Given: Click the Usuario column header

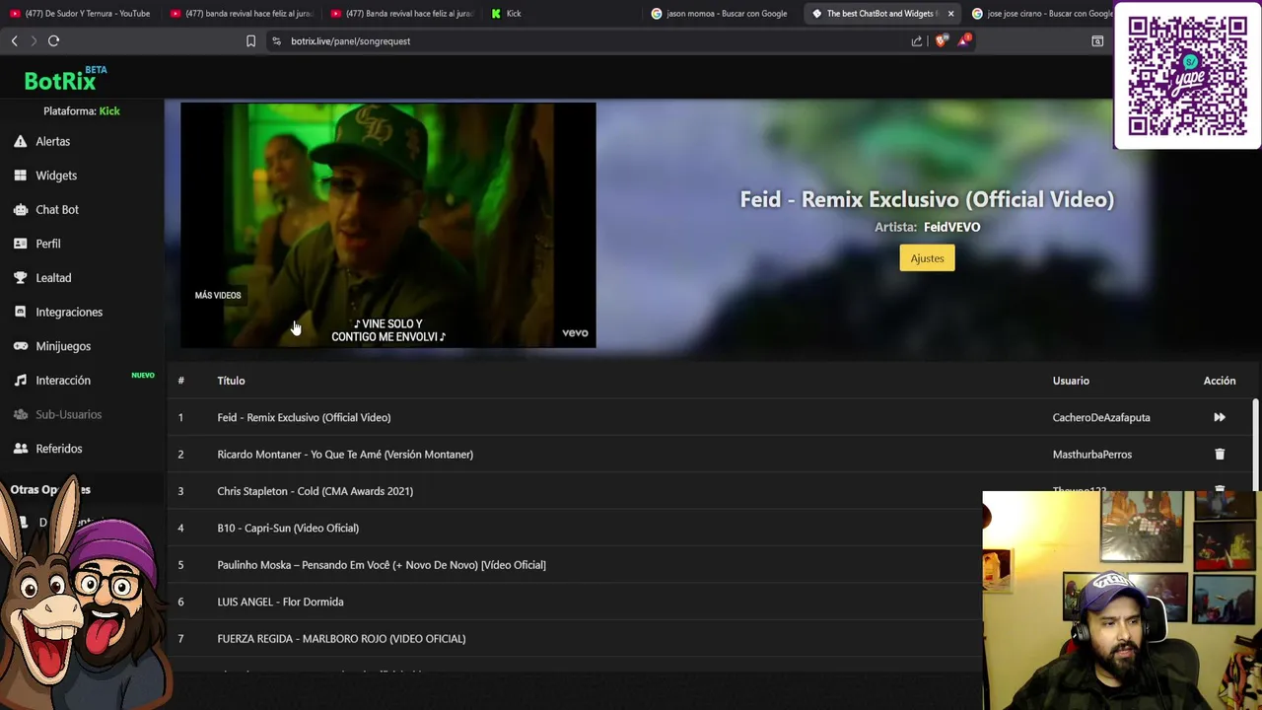Looking at the screenshot, I should [1071, 381].
